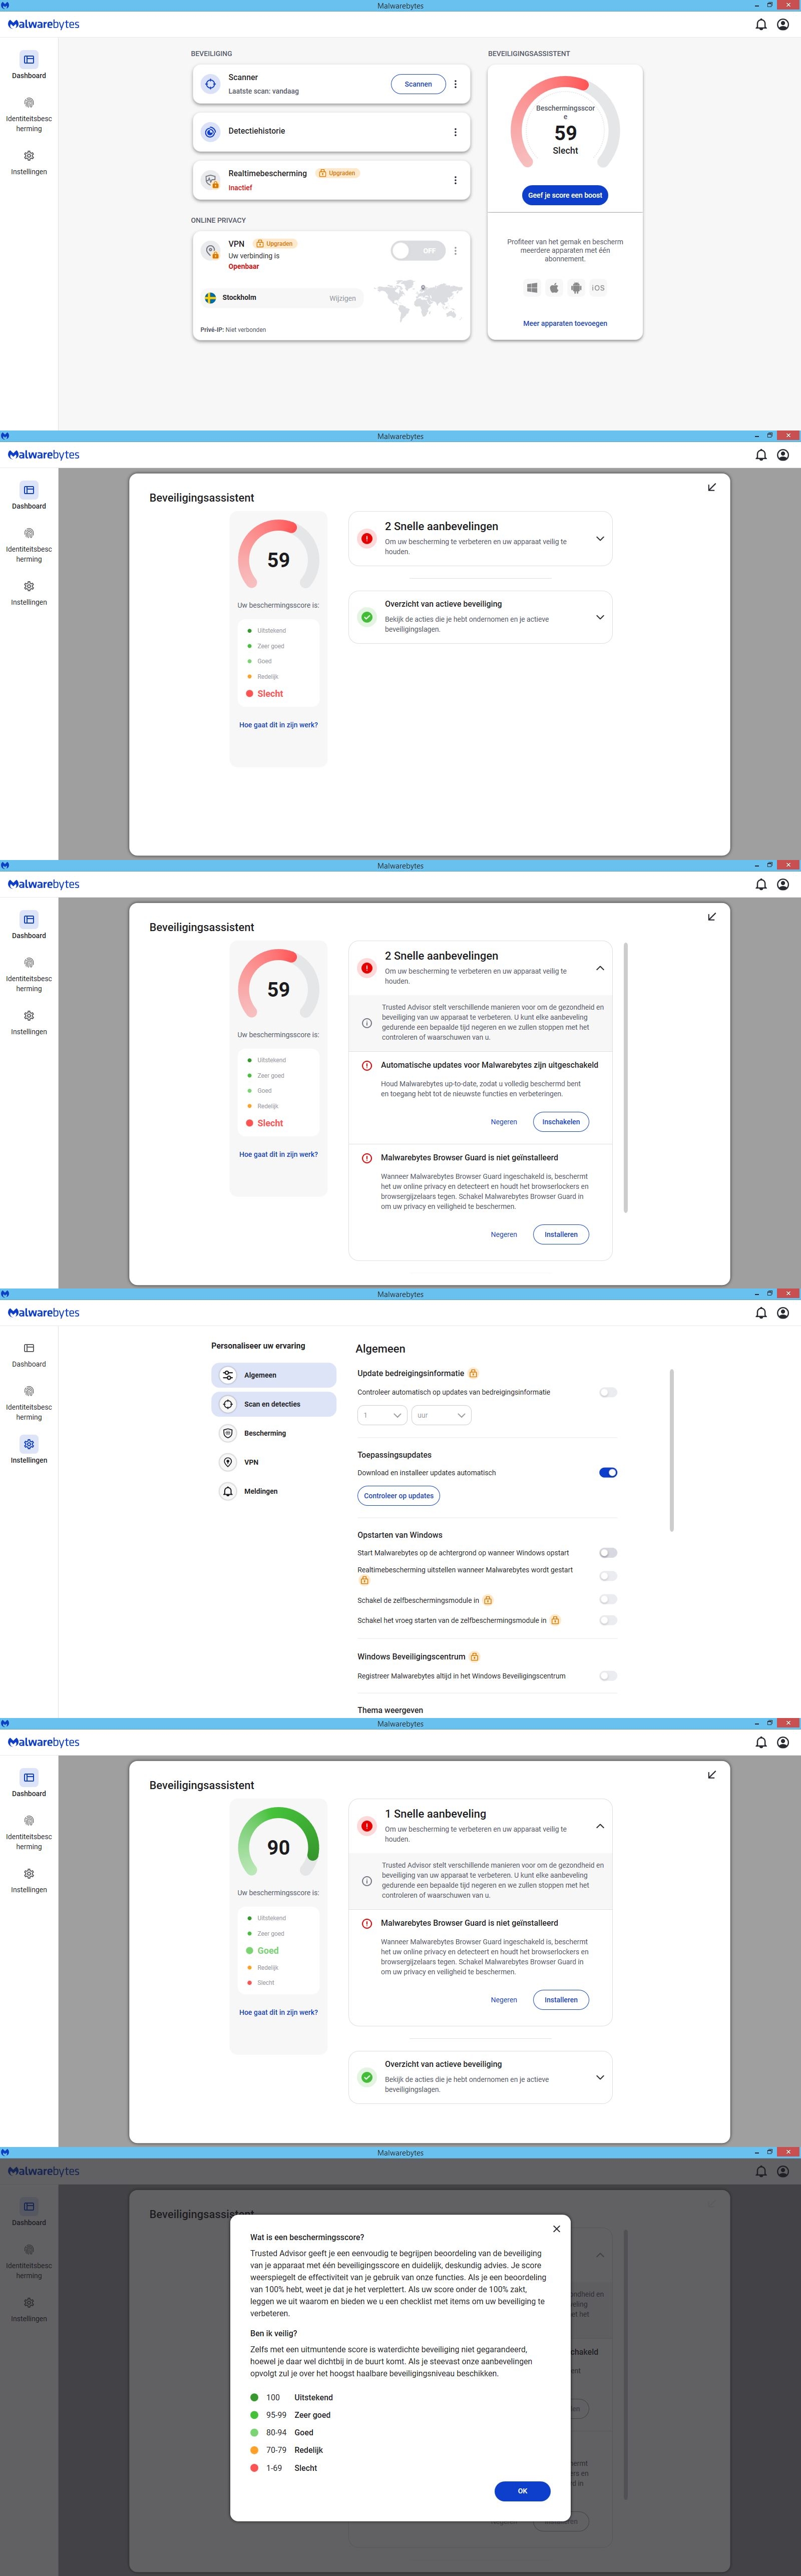Click the settings page vertical scrollbar
Viewport: 801px width, 2576px height.
[672, 1450]
